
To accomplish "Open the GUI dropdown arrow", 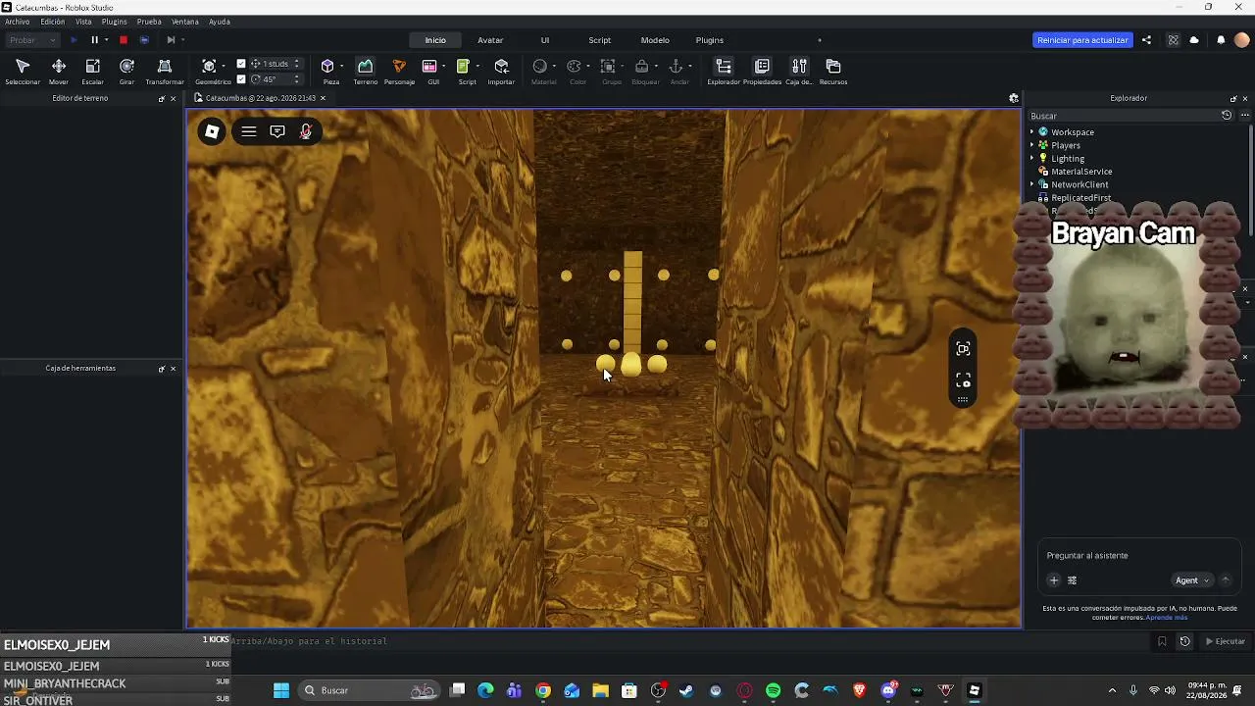I will pos(443,67).
